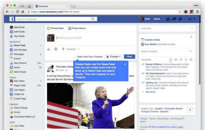
Task: Click the entertainment trending filter icon
Action: pos(191,59)
